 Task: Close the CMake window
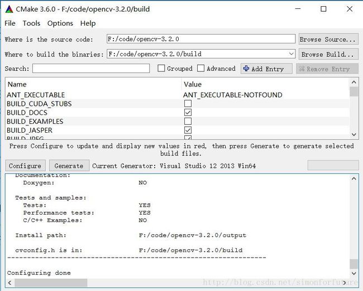click(x=350, y=9)
